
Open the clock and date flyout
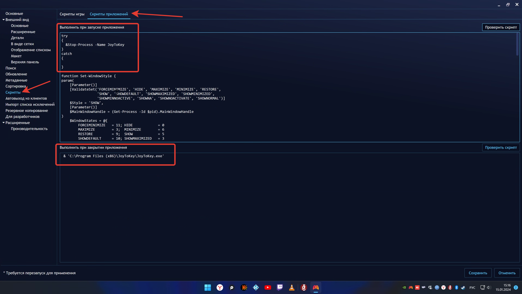(503, 287)
